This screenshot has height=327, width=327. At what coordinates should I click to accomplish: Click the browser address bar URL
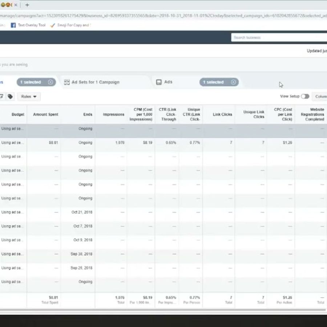pos(163,15)
